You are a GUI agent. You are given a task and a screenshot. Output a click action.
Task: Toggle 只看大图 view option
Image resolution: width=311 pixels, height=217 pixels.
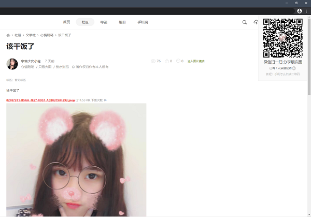[x=45, y=67]
